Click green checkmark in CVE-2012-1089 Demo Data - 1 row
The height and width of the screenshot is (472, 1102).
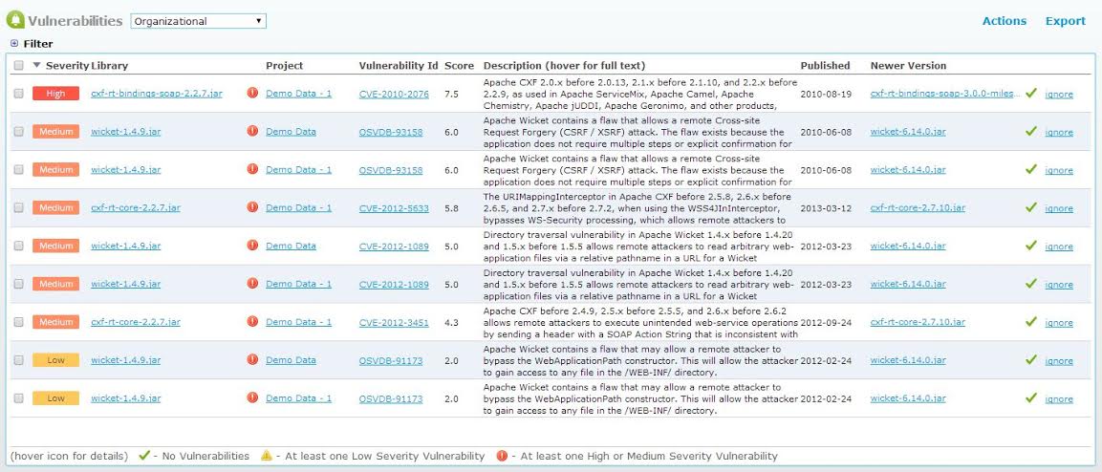[x=1031, y=283]
